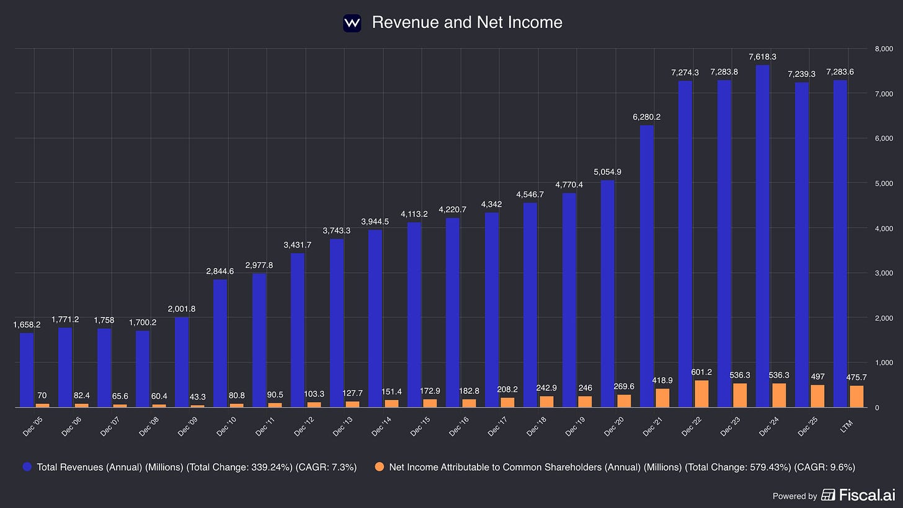The image size is (903, 508).
Task: Click the orange Net Income legend dot
Action: click(379, 467)
